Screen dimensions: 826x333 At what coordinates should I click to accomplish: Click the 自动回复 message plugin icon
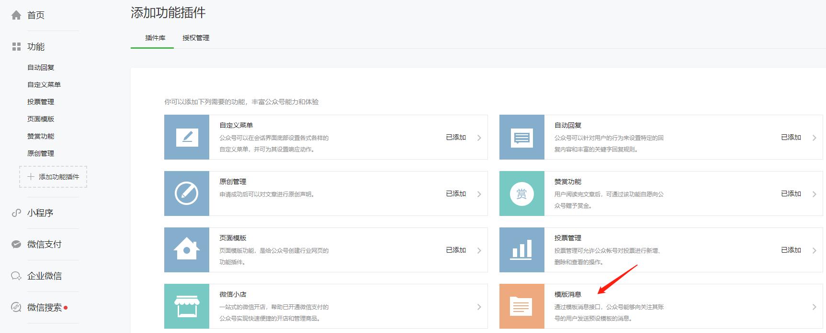522,137
